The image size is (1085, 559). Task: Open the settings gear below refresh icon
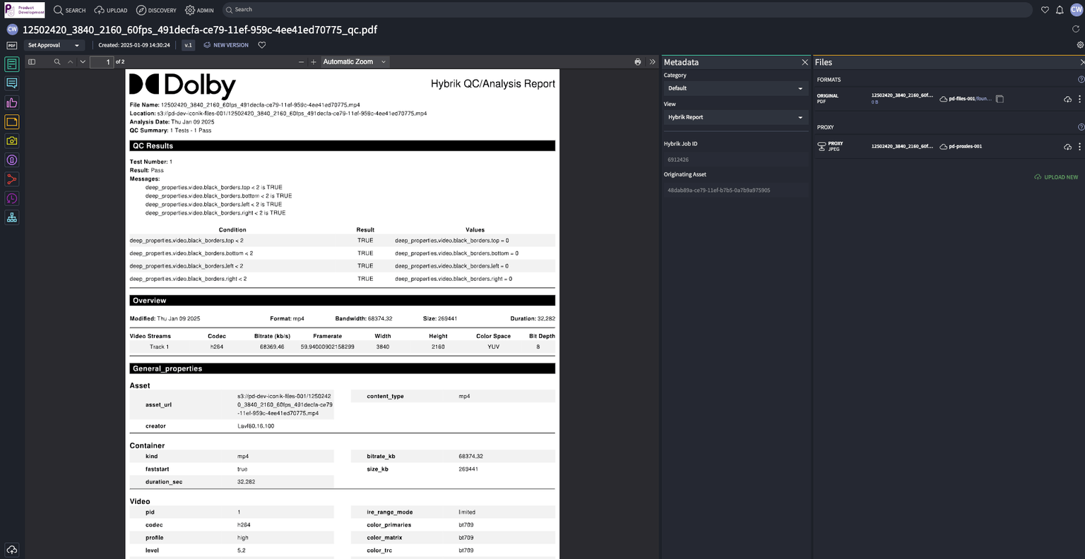[1080, 44]
